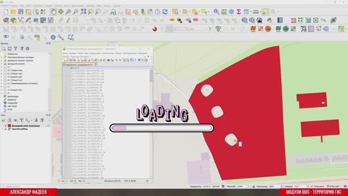Expand the OpenStreetMap layer entry
The image size is (348, 196).
coord(2,129)
